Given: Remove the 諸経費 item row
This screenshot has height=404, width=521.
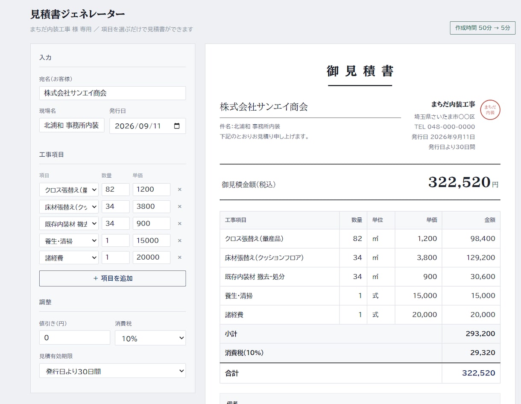Looking at the screenshot, I should (179, 258).
